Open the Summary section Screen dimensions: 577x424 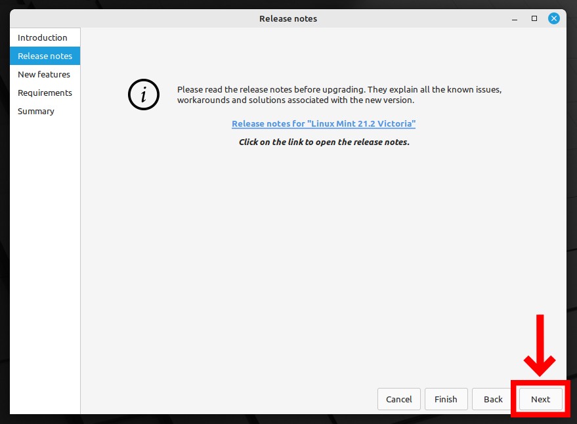pos(45,111)
